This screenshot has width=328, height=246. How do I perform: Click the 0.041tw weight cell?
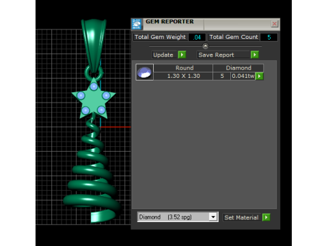point(243,76)
